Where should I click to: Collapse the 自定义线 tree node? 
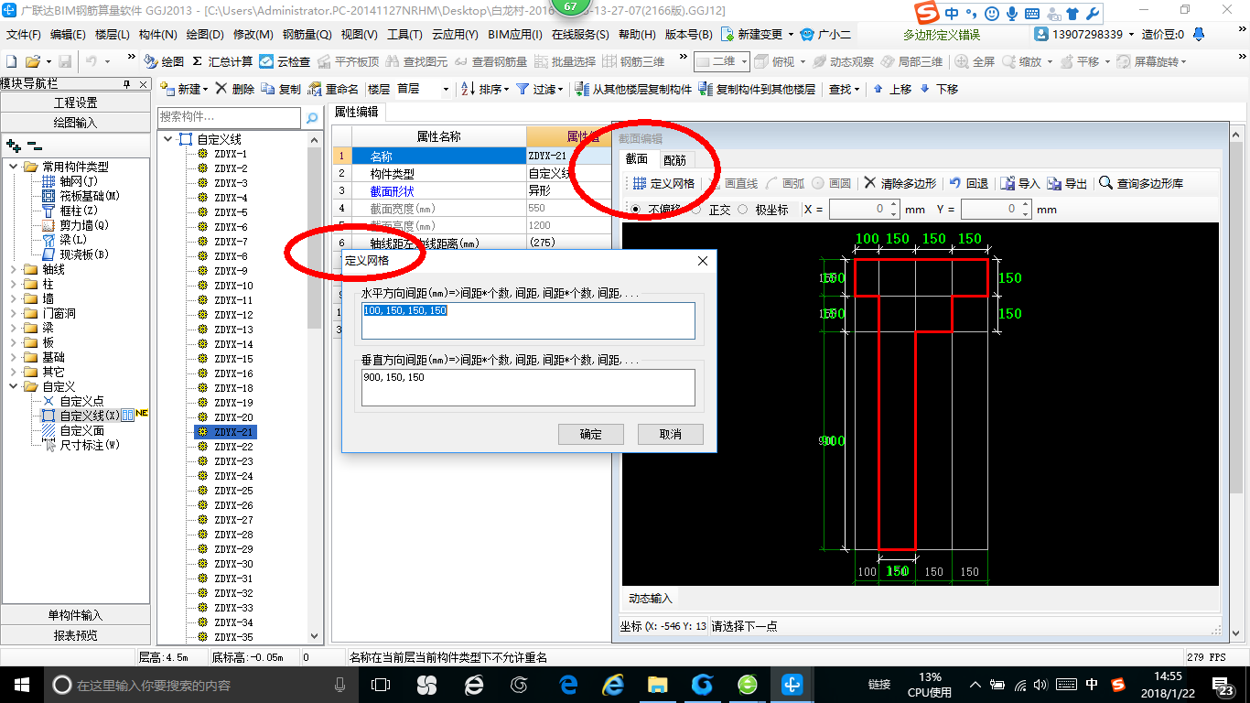click(168, 139)
